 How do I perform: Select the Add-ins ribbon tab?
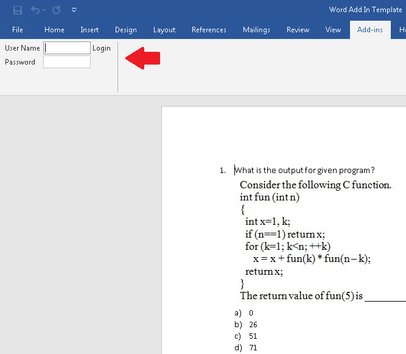point(370,30)
